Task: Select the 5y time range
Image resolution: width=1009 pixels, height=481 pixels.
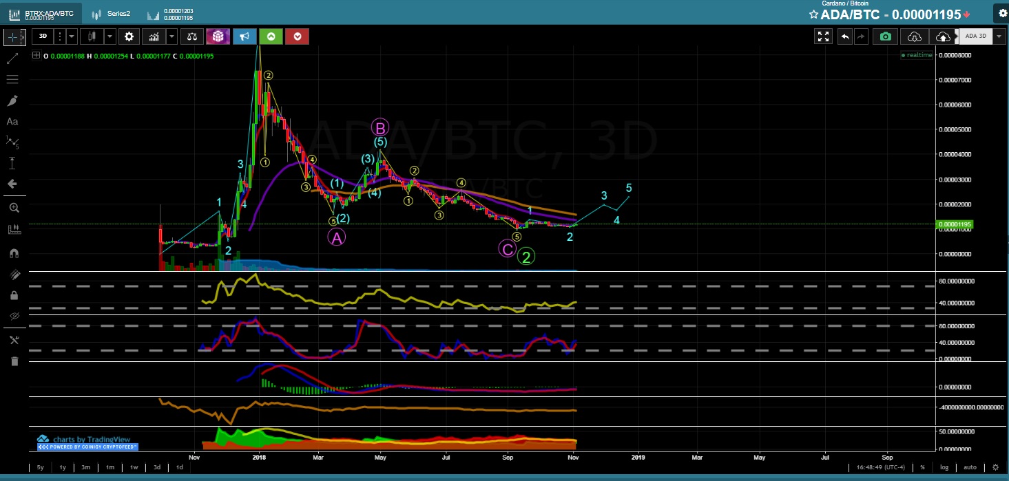Action: (x=41, y=467)
